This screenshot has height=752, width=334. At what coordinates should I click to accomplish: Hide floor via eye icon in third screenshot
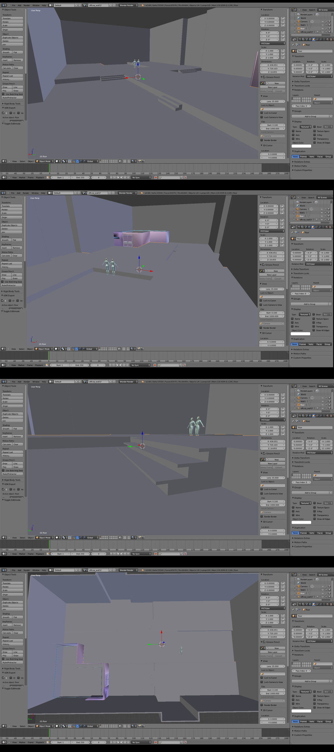click(x=323, y=405)
